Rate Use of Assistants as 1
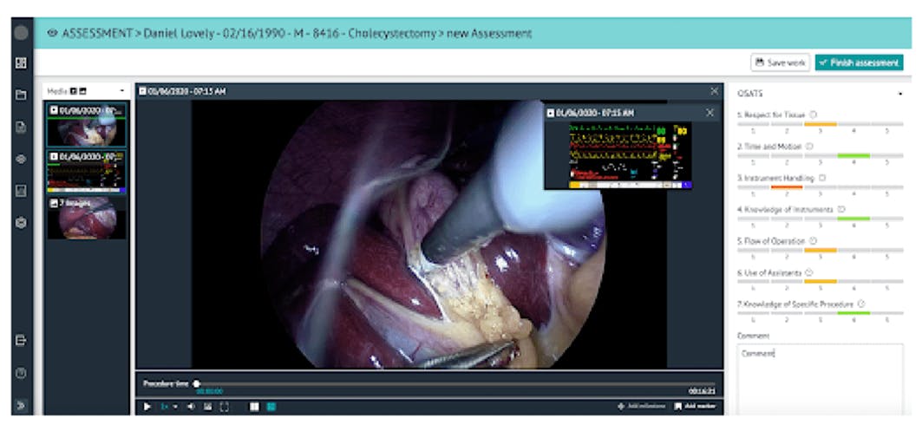 (x=753, y=282)
